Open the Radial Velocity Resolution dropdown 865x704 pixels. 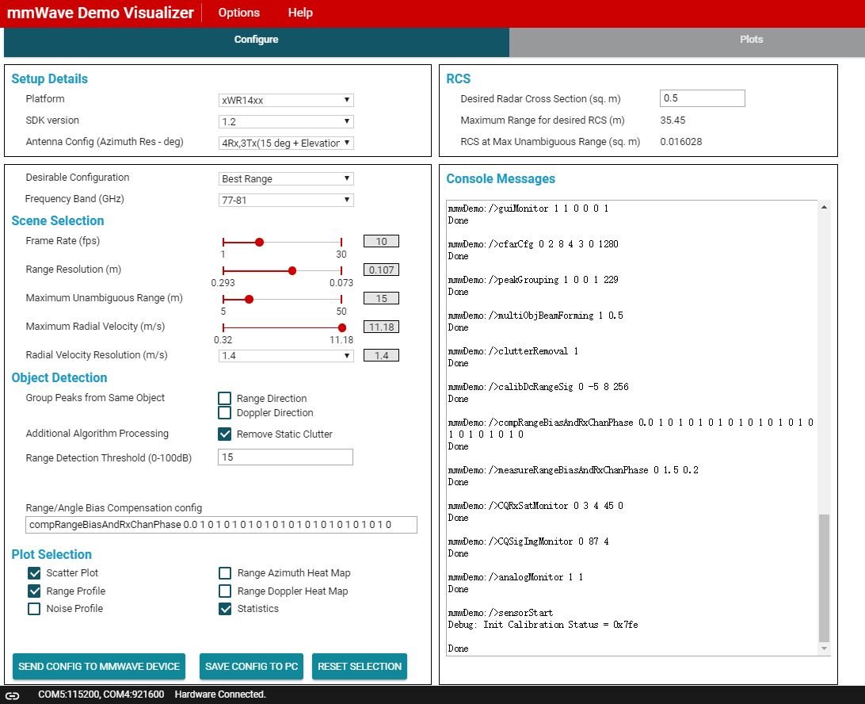(x=286, y=356)
